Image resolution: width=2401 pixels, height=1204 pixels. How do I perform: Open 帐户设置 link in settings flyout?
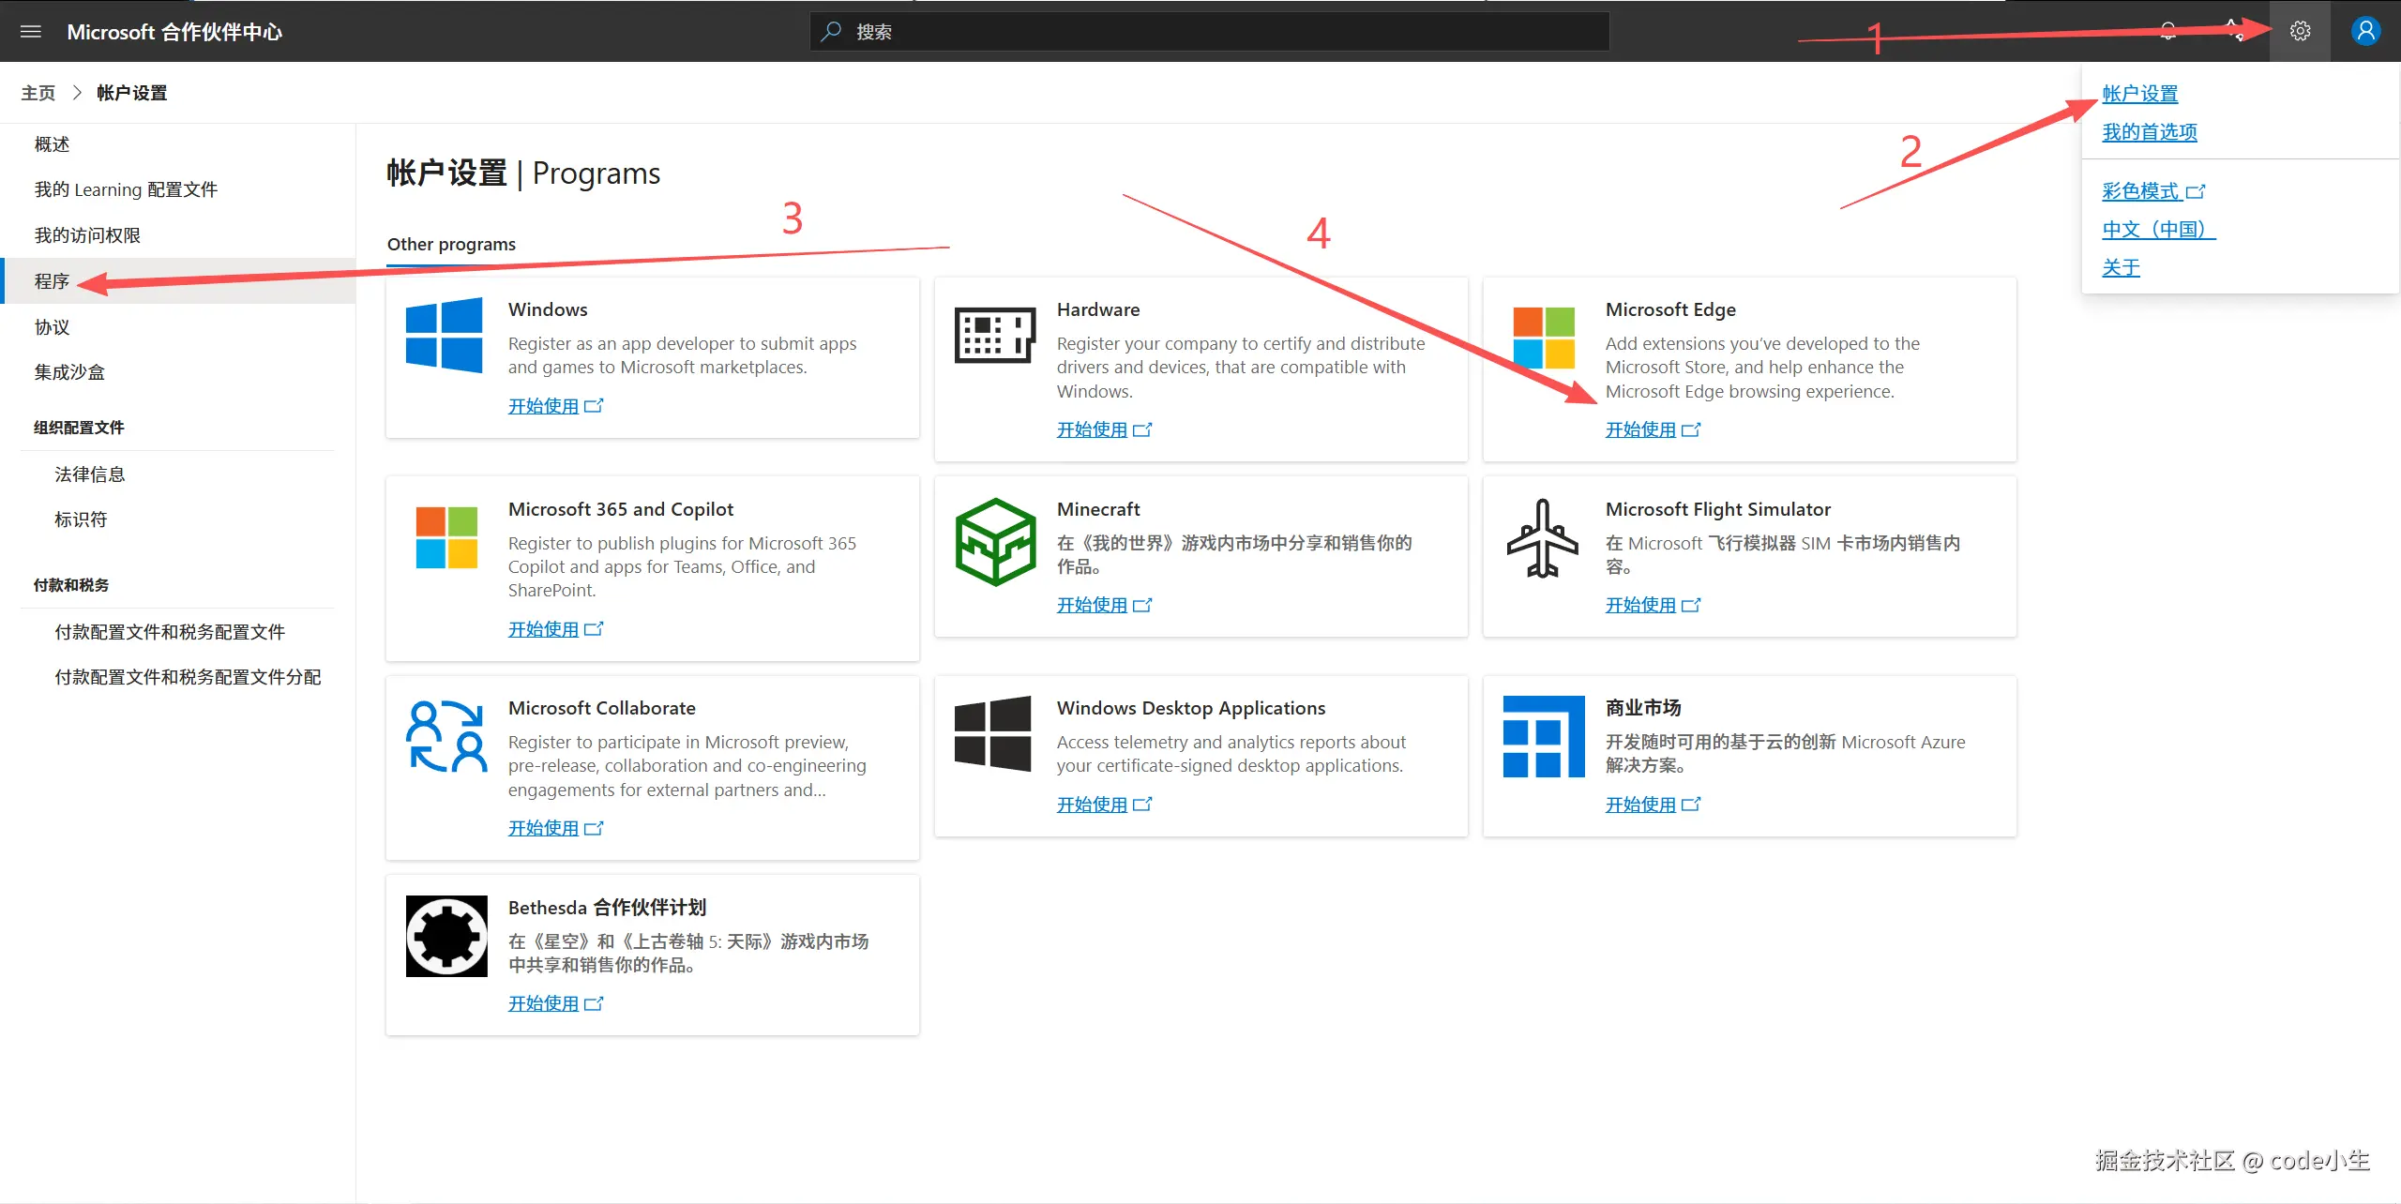point(2139,94)
